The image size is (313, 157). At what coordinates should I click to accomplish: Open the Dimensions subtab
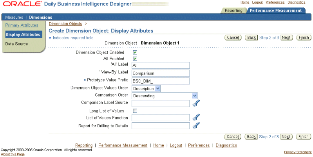[40, 17]
